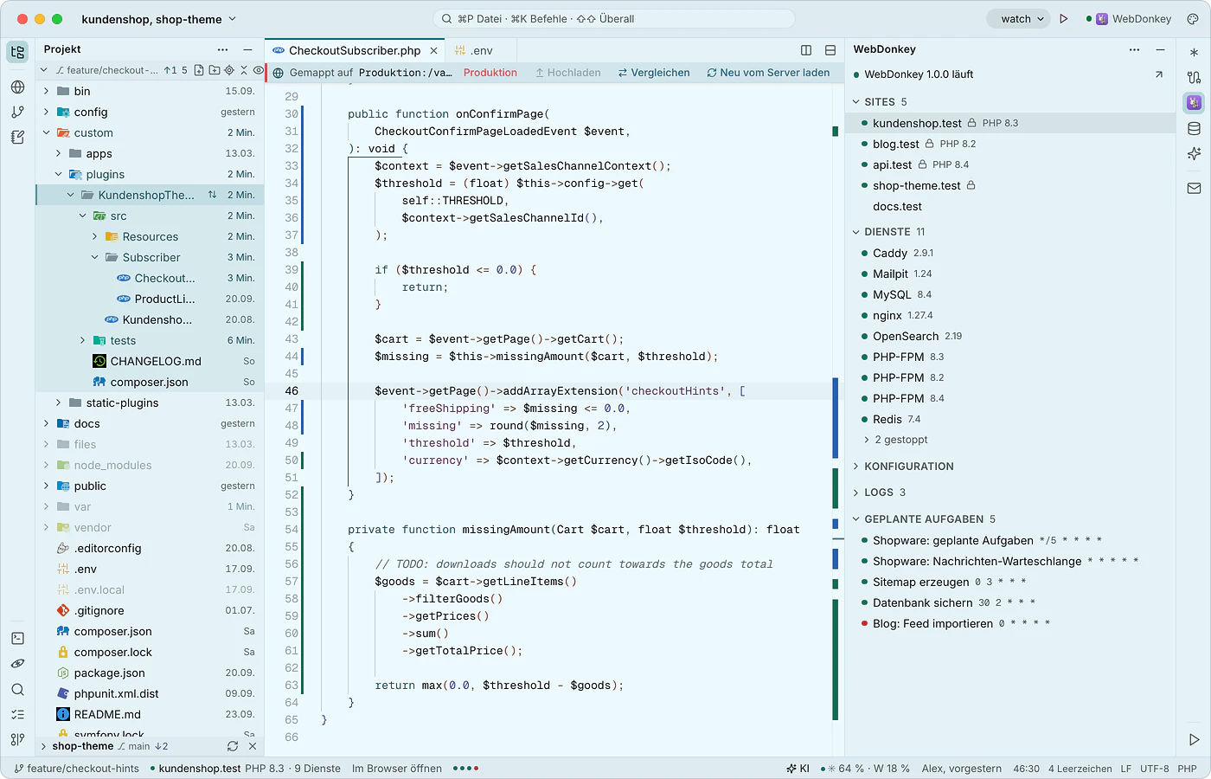The width and height of the screenshot is (1211, 779).
Task: Open the theme palette icon in the title bar
Action: (1194, 19)
